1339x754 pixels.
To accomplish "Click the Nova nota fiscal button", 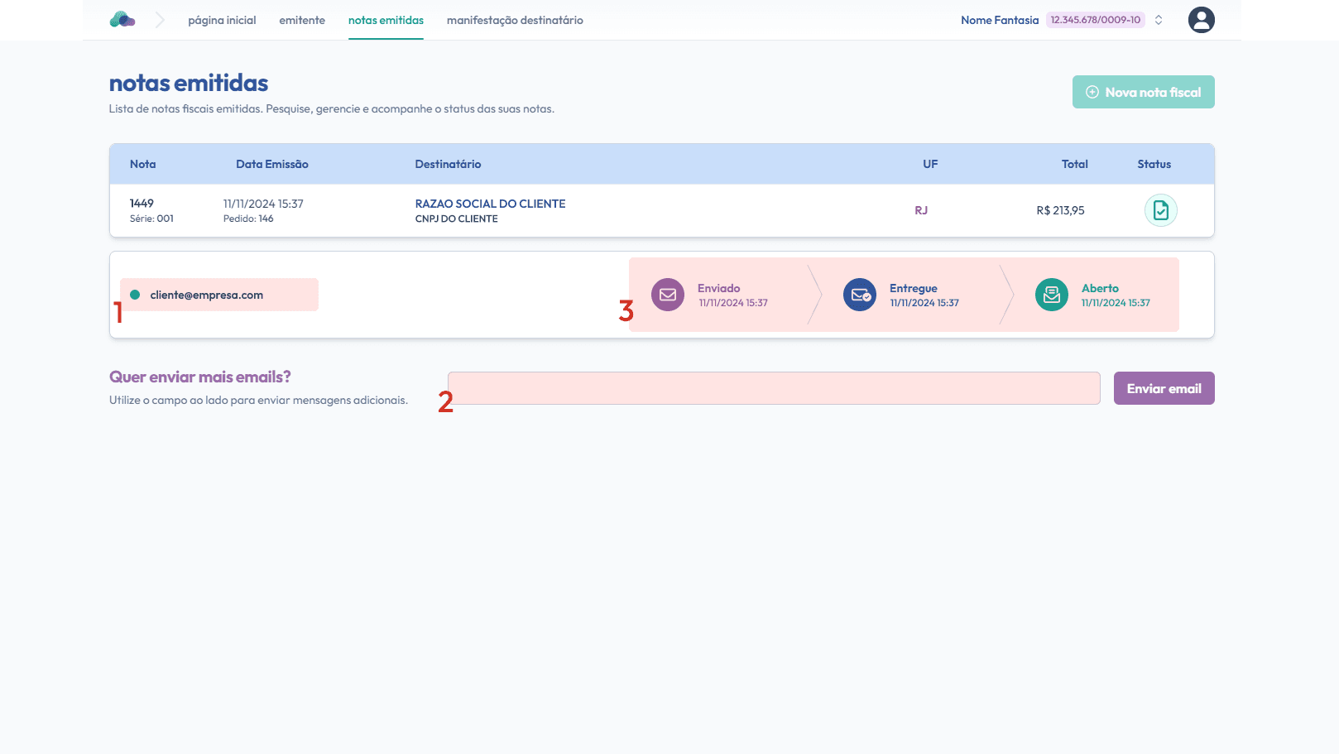I will [x=1143, y=92].
